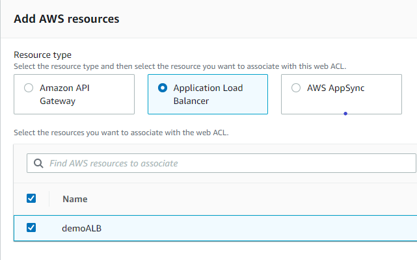This screenshot has height=260, width=417.
Task: Click the demoALB resource name
Action: [x=82, y=228]
